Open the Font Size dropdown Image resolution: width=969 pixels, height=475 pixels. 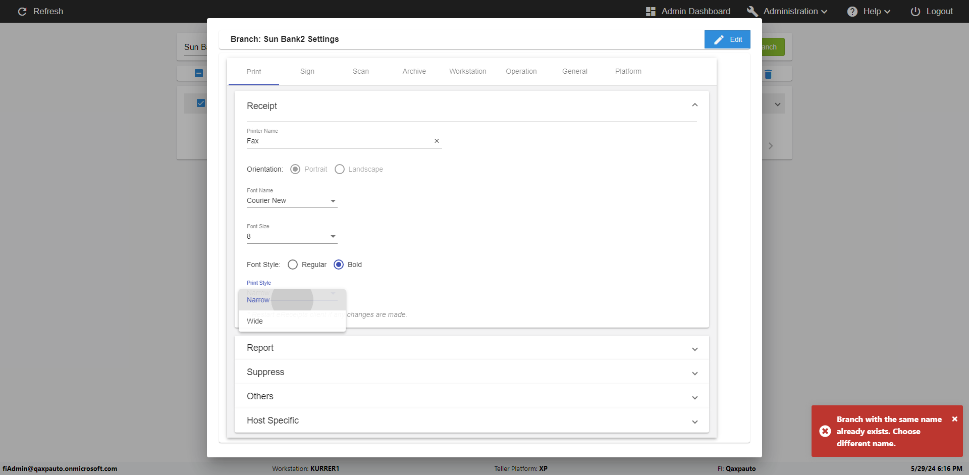(x=292, y=237)
